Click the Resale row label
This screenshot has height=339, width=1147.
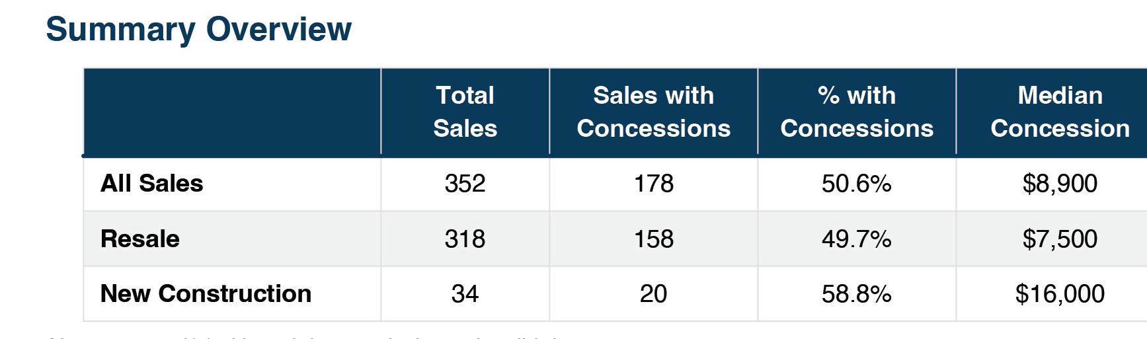pos(139,239)
